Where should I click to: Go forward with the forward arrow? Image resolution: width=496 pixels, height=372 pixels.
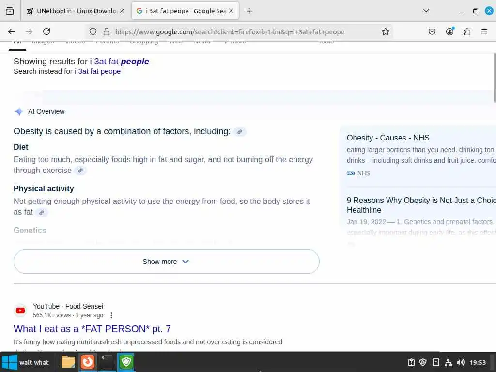29,31
